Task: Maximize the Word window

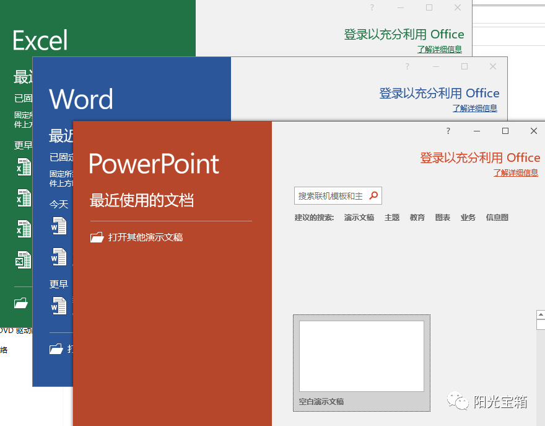Action: [x=464, y=66]
